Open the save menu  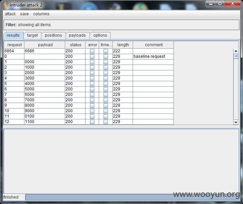click(x=24, y=14)
